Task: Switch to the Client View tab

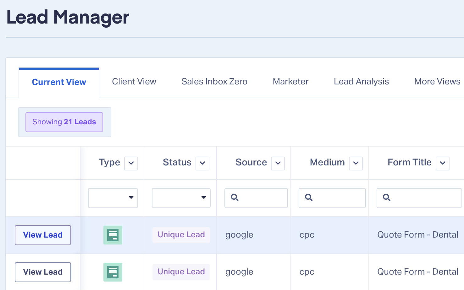Action: (134, 82)
